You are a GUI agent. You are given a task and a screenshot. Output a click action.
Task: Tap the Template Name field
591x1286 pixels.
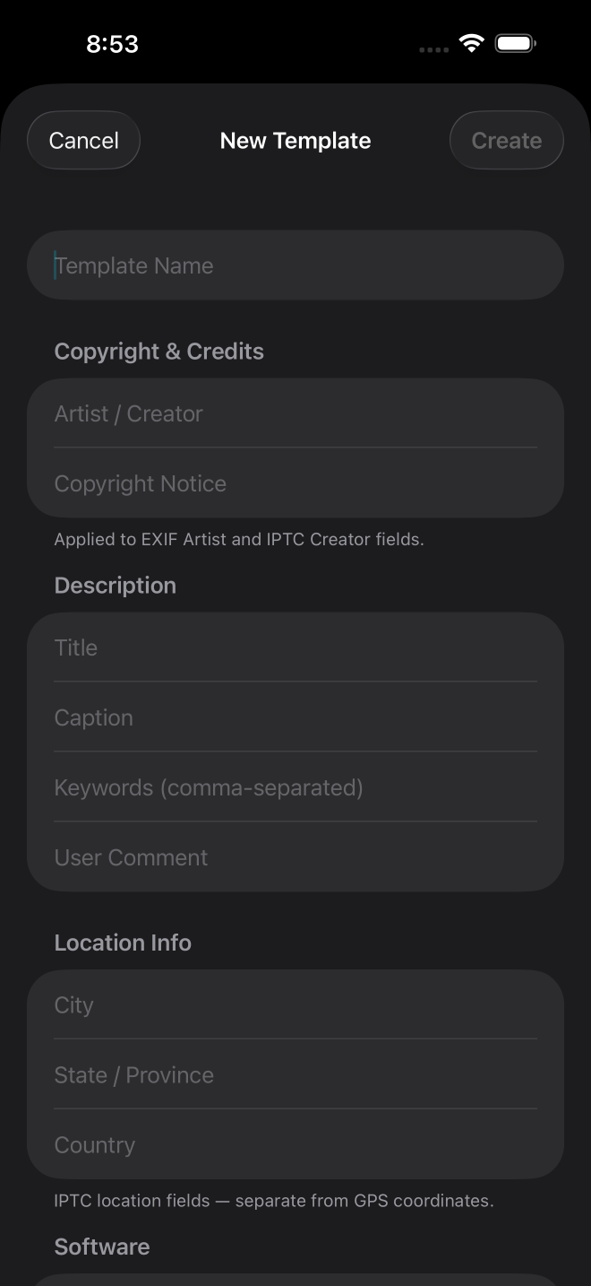point(295,265)
